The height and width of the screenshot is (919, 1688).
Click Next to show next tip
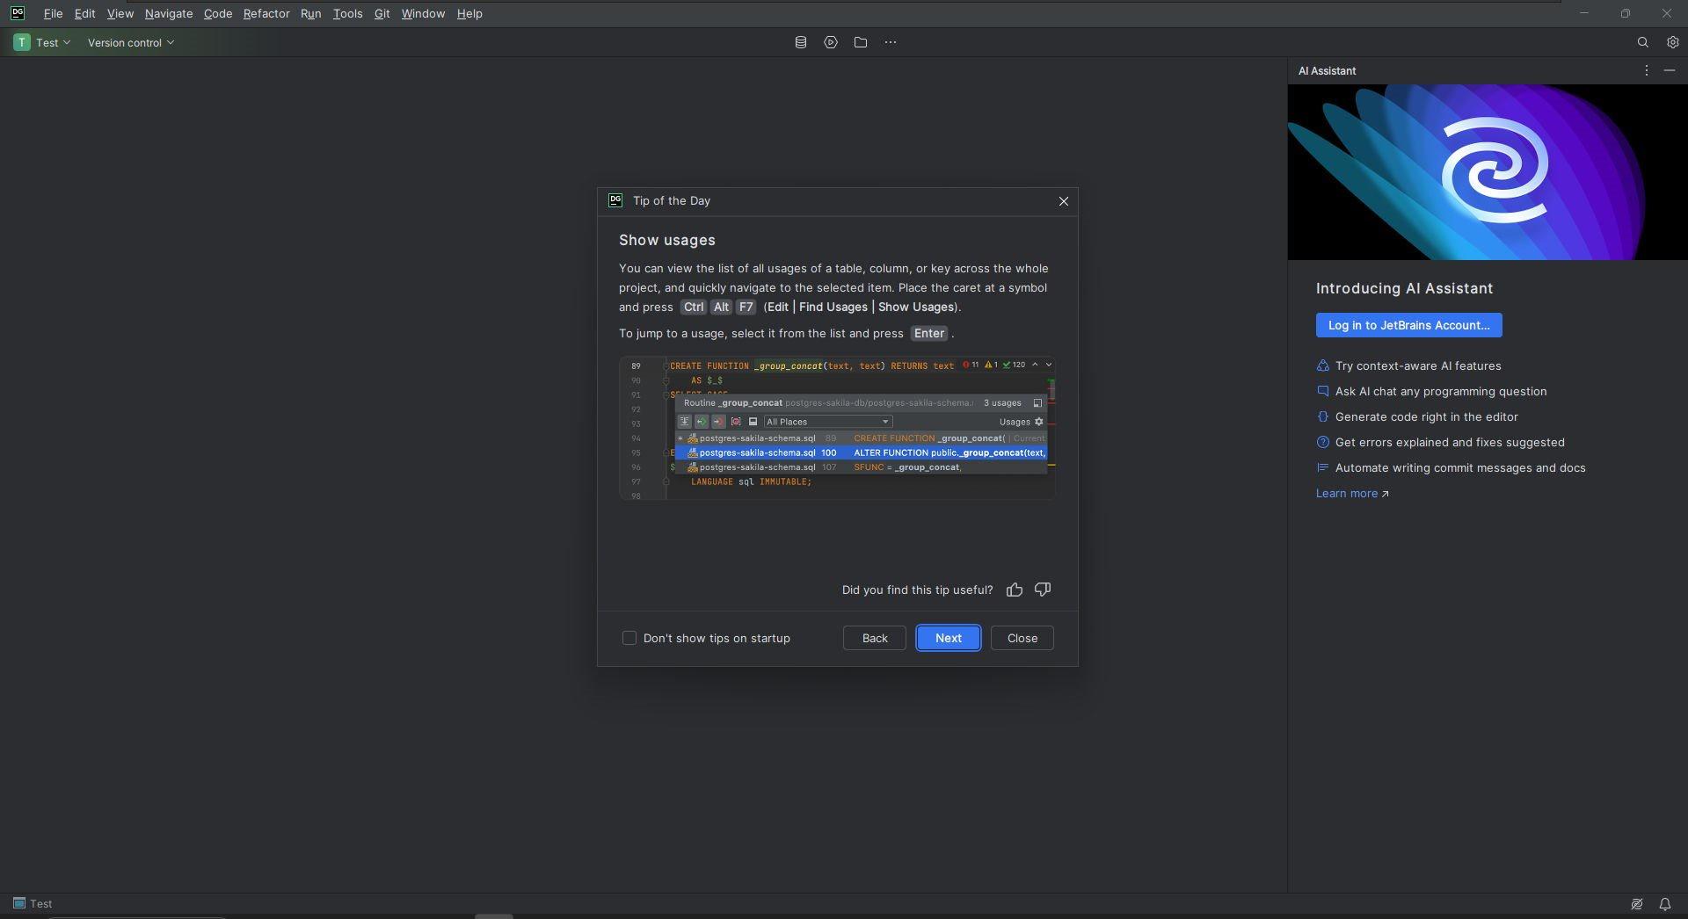pyautogui.click(x=948, y=638)
